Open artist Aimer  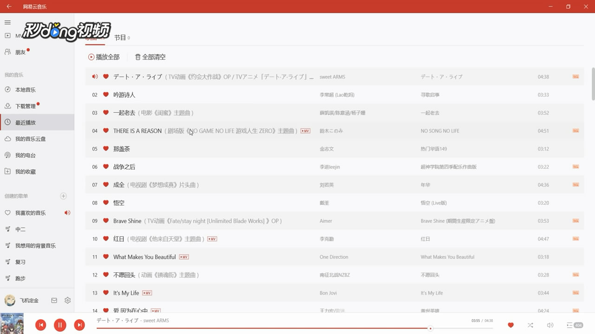(326, 221)
